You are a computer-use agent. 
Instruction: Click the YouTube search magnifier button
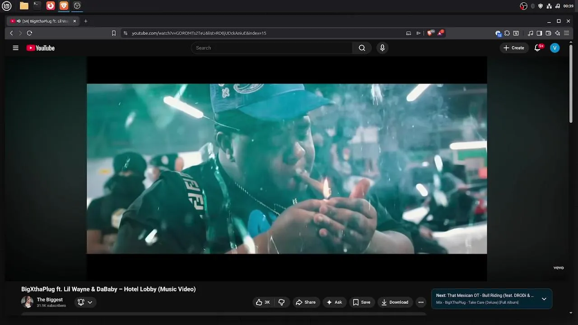pyautogui.click(x=362, y=48)
